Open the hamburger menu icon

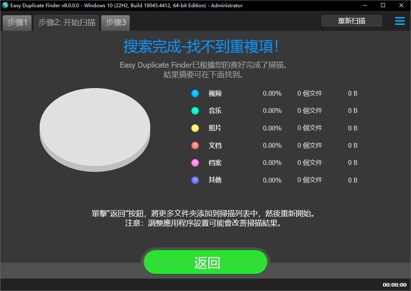(x=400, y=21)
